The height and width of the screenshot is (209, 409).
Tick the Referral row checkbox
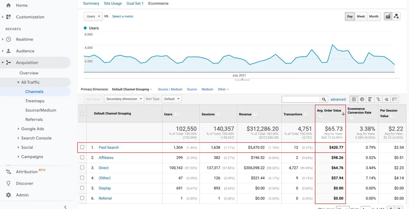82,198
